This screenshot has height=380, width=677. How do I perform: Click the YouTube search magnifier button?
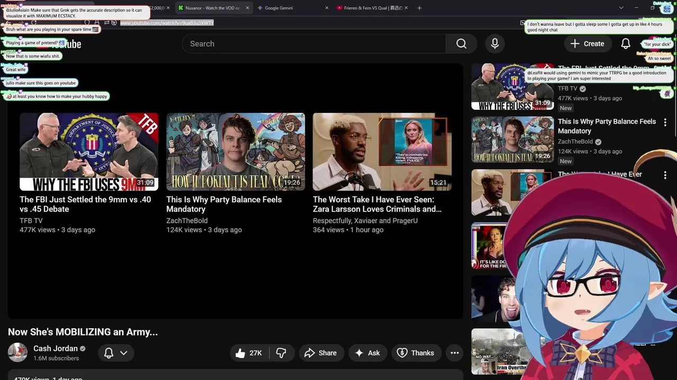(x=461, y=44)
